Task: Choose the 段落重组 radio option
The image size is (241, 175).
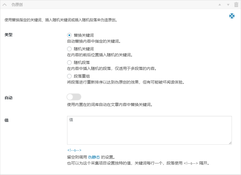Action: 69,76
